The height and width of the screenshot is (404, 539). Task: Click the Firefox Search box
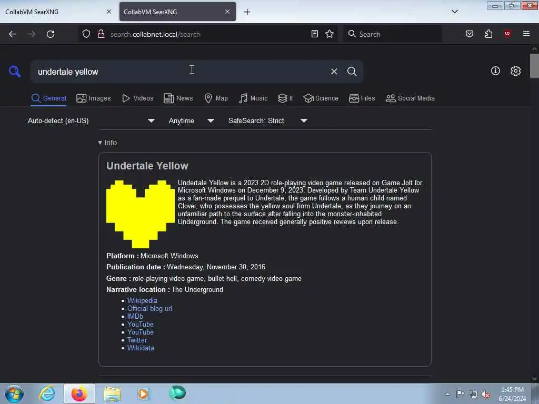pyautogui.click(x=392, y=34)
